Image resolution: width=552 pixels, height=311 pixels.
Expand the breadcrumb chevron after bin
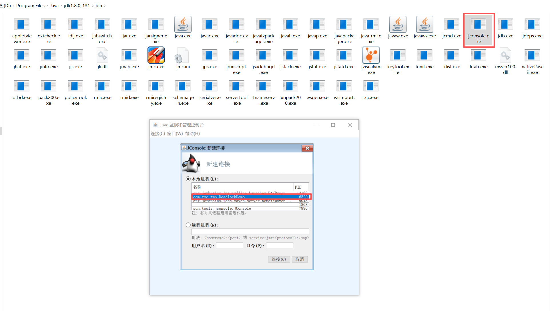(105, 6)
